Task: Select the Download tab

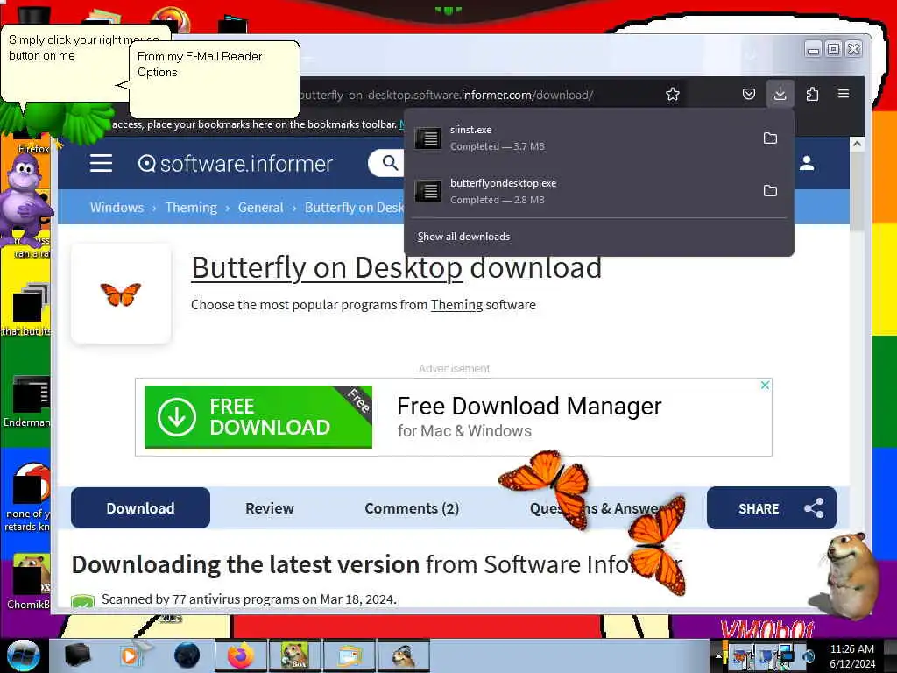Action: (140, 507)
